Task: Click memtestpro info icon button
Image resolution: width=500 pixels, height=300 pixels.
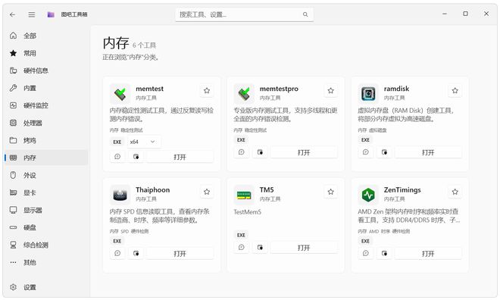Action: (242, 152)
